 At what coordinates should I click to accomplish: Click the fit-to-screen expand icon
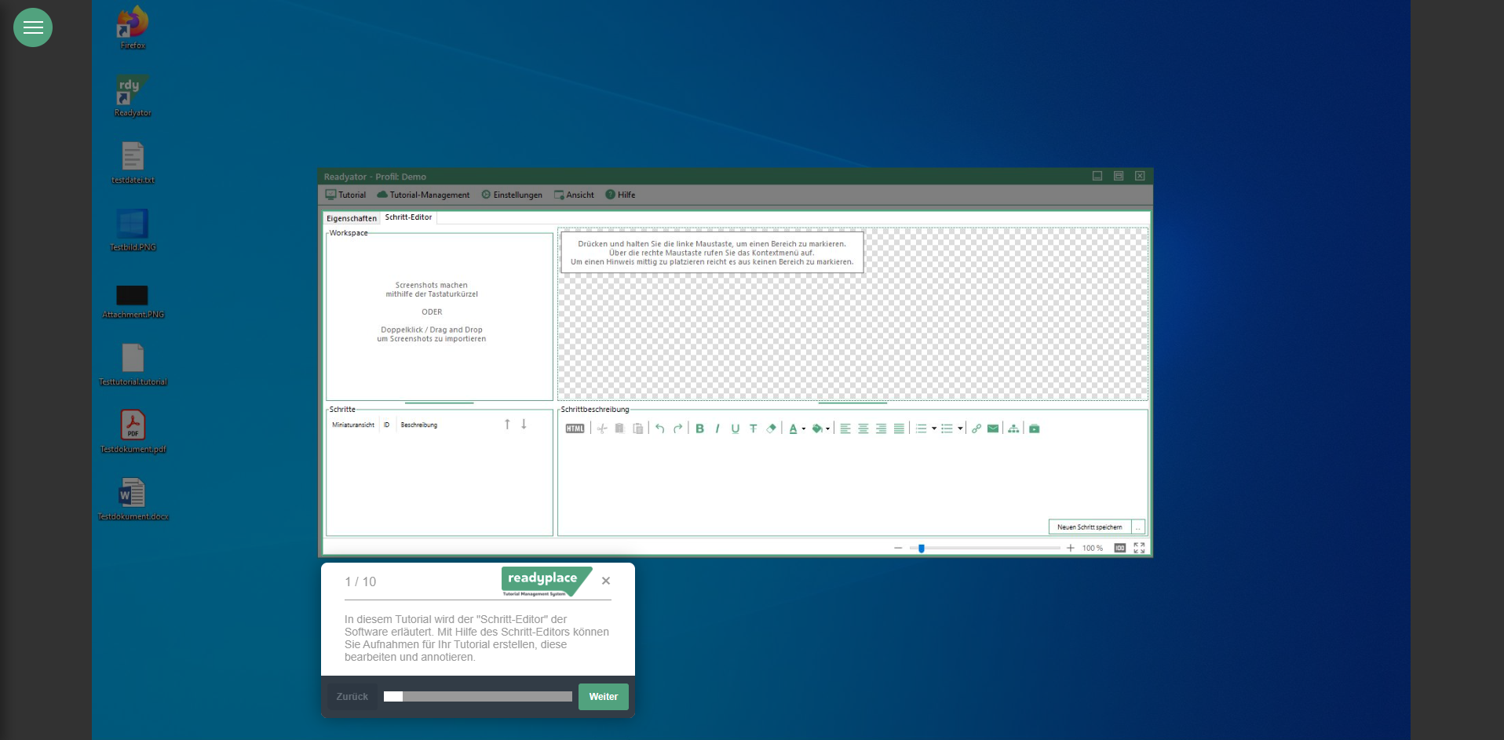1139,548
